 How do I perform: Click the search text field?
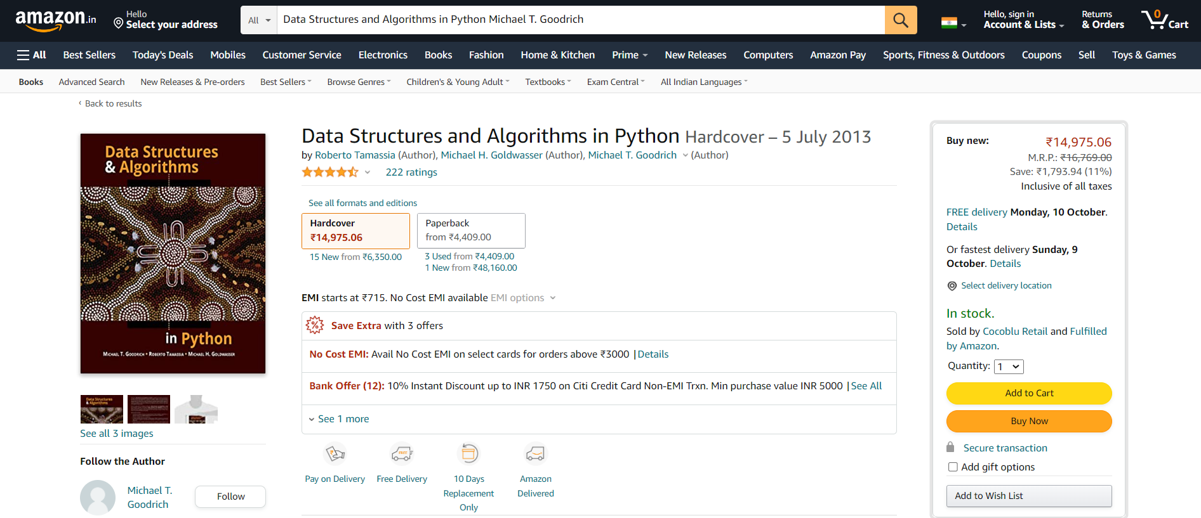[581, 20]
